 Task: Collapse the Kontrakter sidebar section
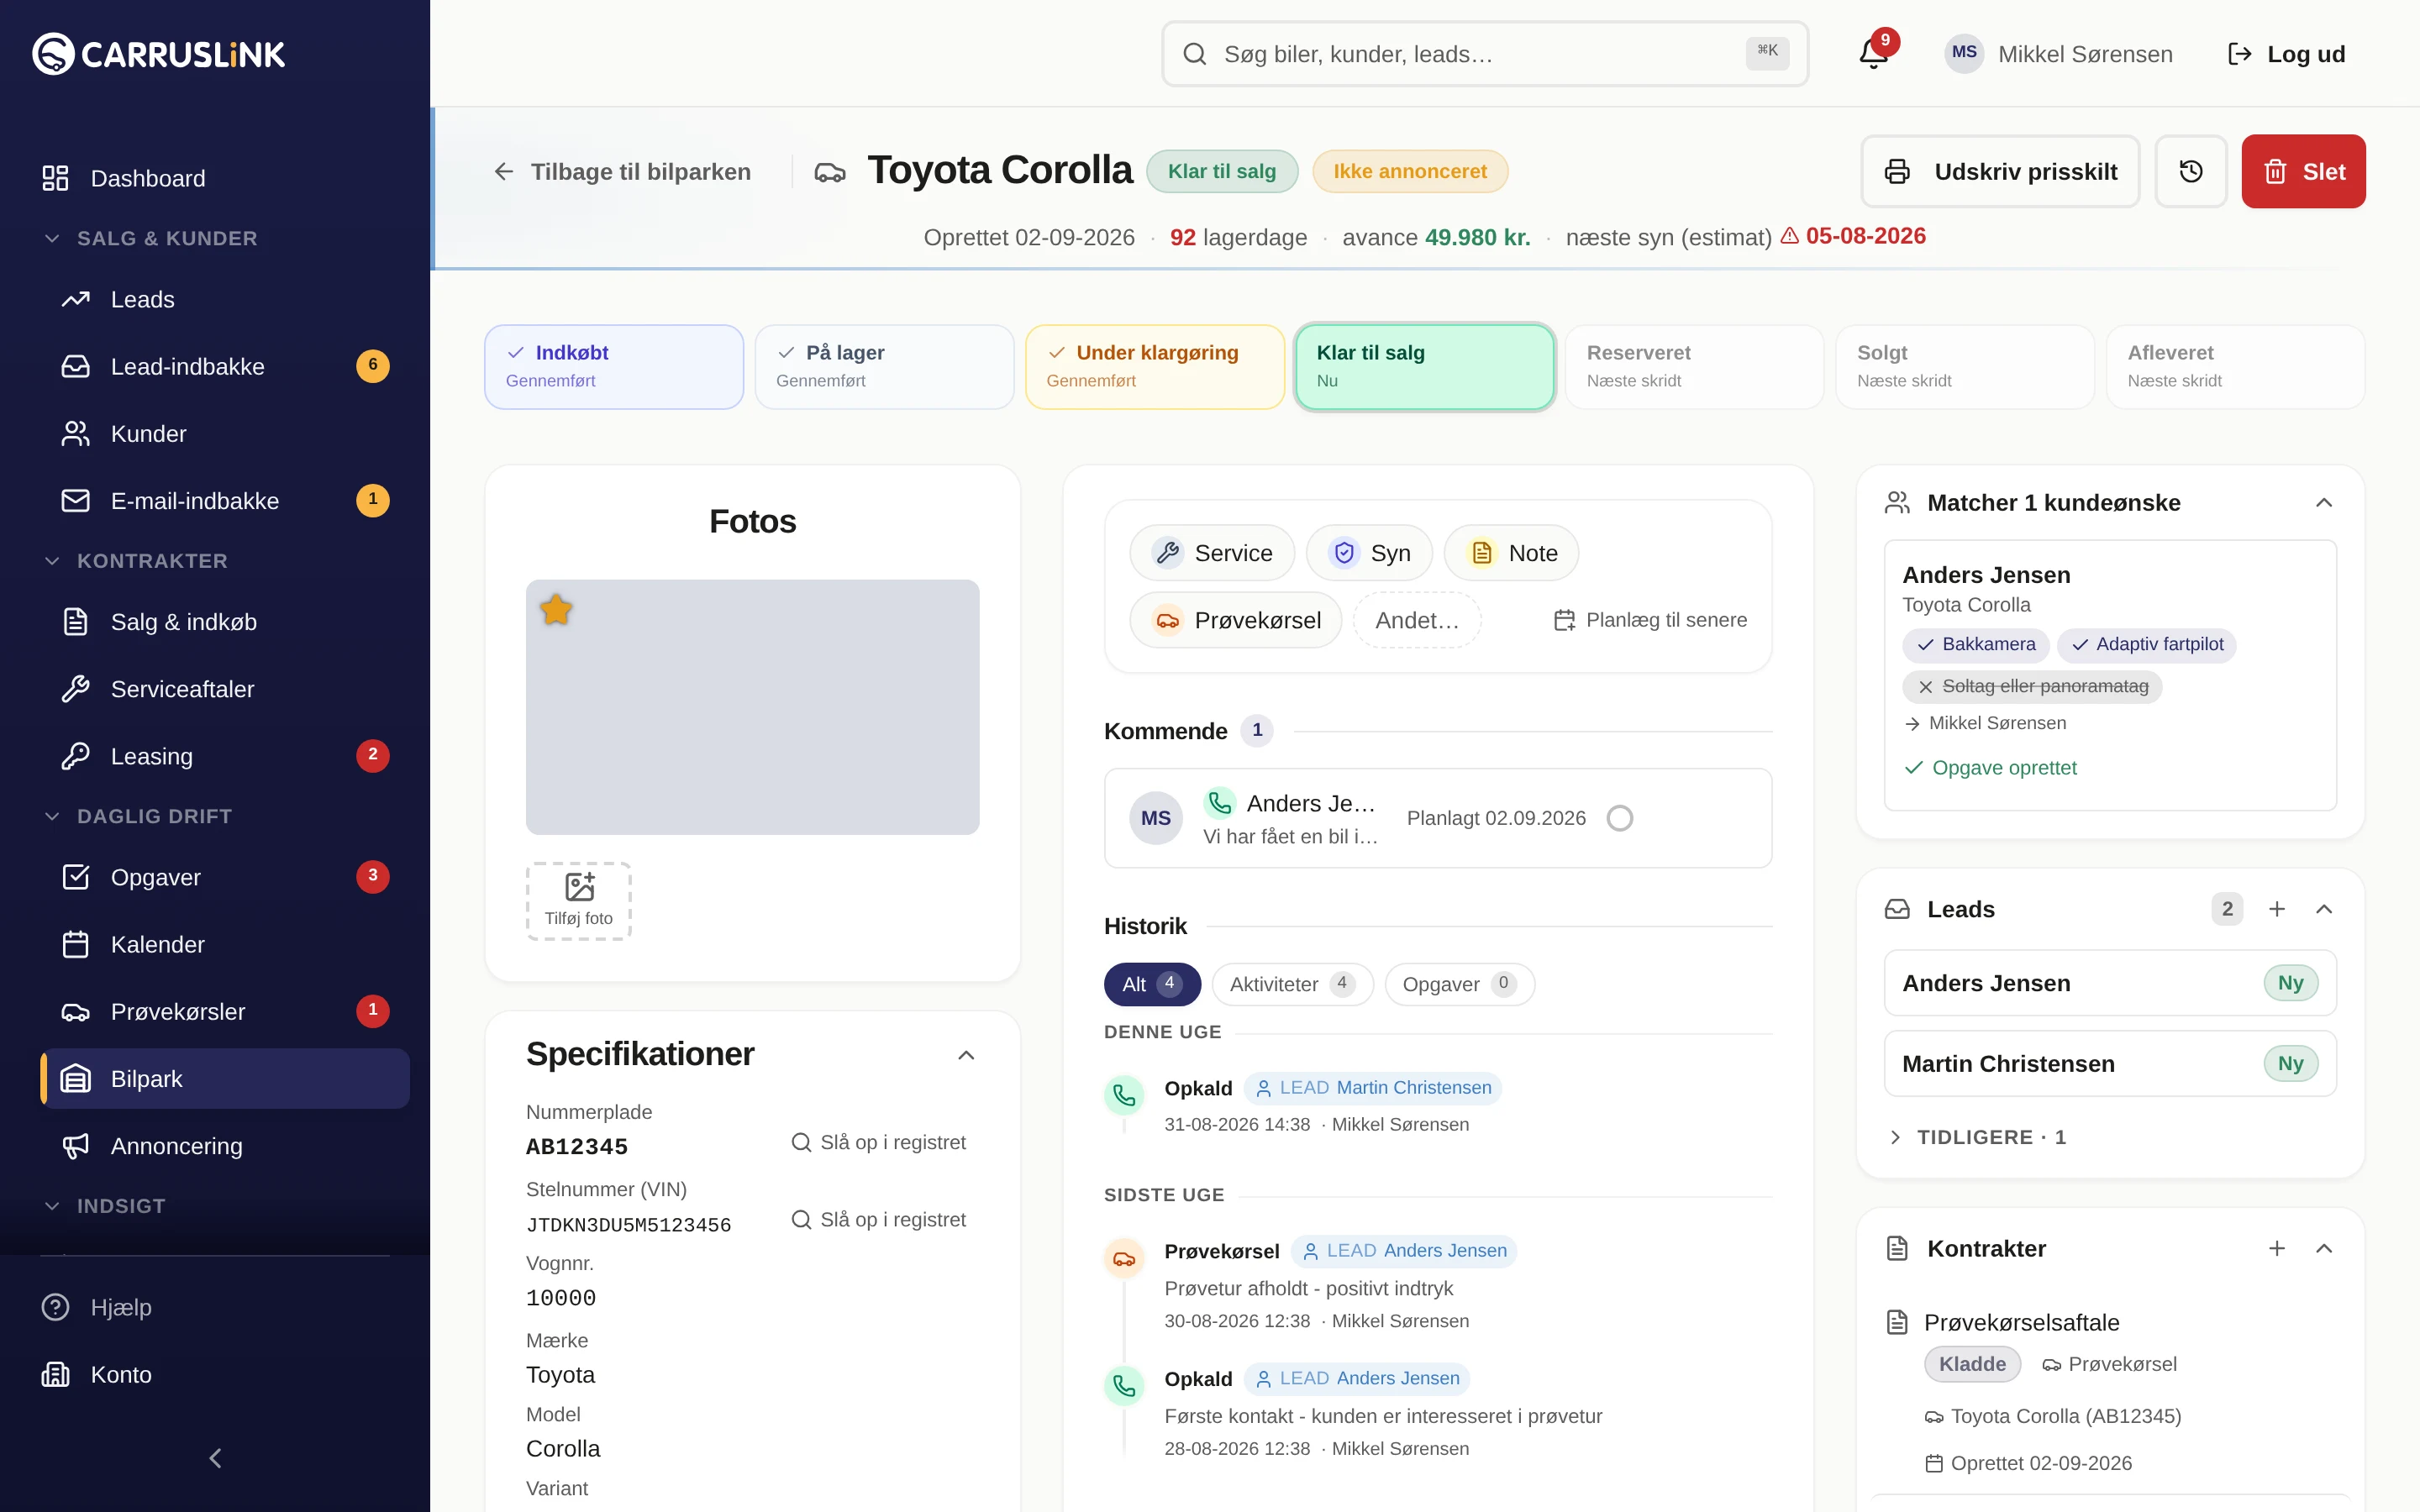(136, 561)
